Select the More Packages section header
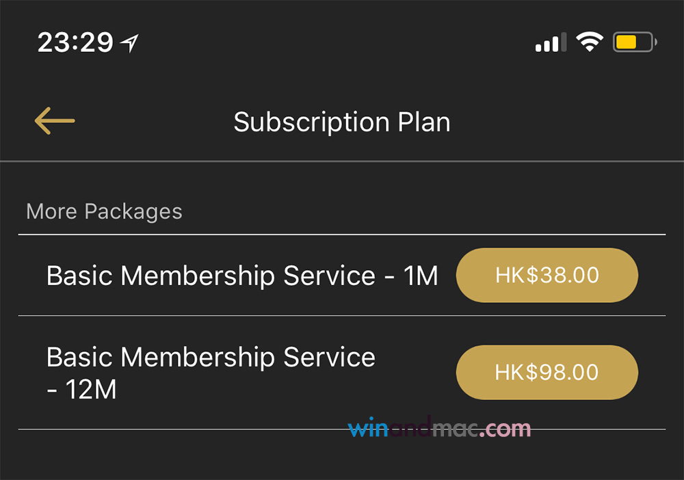 [x=104, y=211]
